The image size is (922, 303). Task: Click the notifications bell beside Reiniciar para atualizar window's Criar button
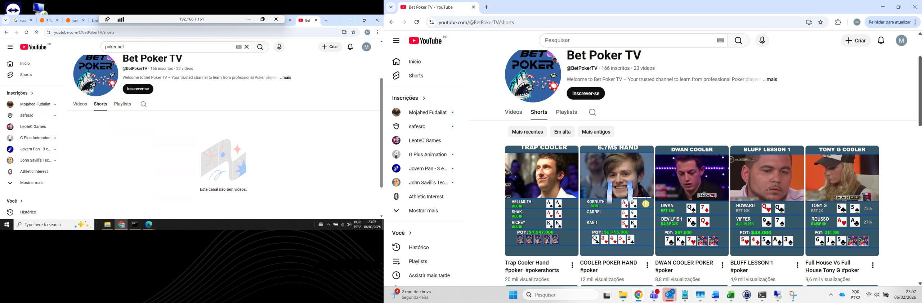point(881,41)
